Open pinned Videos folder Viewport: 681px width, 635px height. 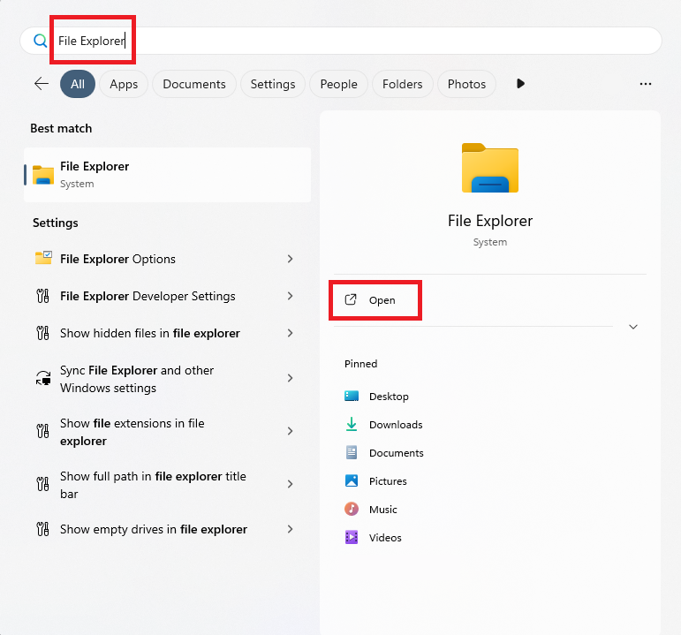(385, 538)
